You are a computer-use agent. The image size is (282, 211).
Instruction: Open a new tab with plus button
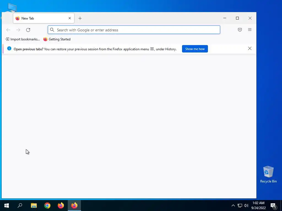coord(80,18)
